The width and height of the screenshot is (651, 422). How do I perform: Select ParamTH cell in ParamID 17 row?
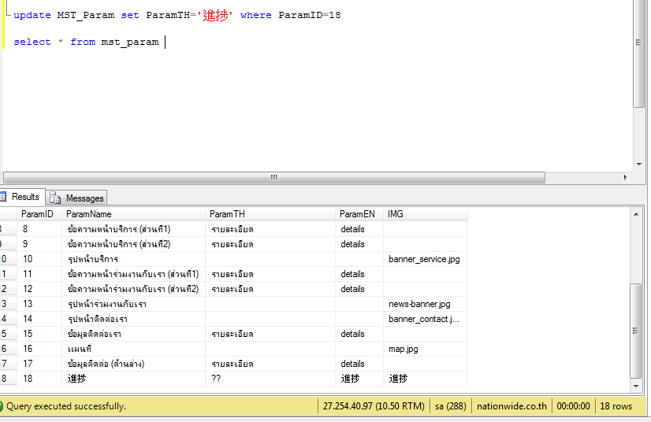(x=270, y=364)
